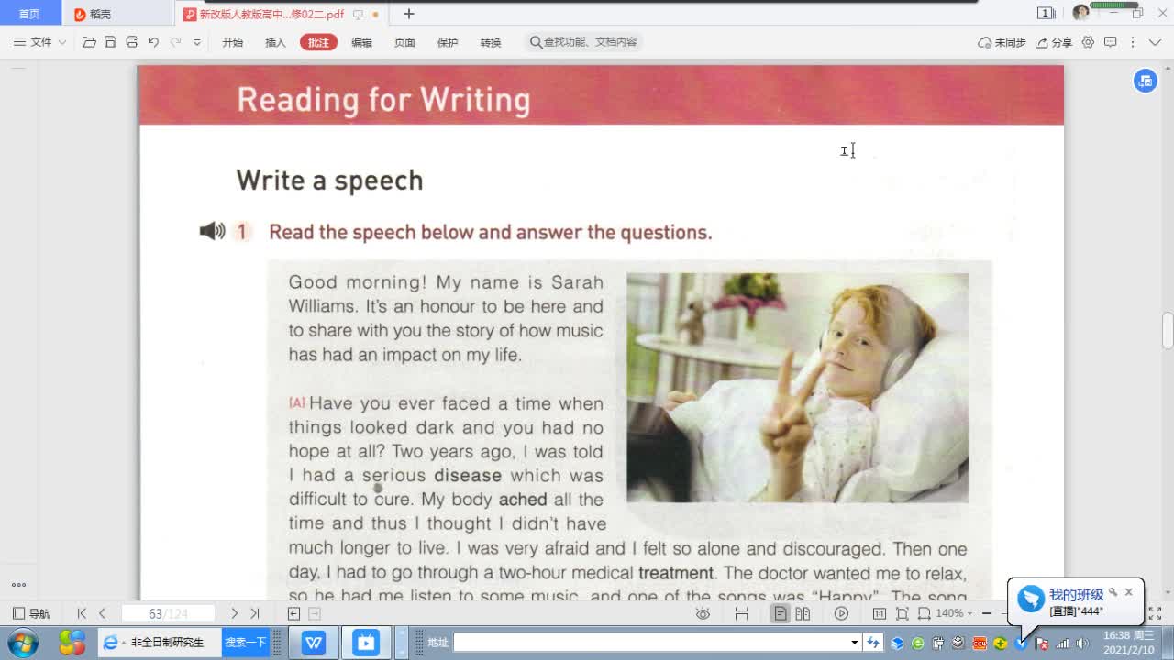
Task: Click the feedback comment icon
Action: pos(1111,42)
